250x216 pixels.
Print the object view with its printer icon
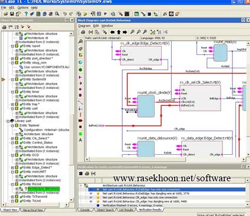pyautogui.click(x=4, y=27)
